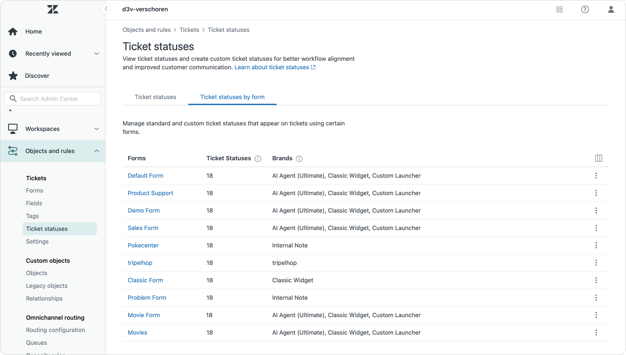Screen dimensions: 626x355
Task: Open options menu for Pokecenter row
Action: click(596, 245)
